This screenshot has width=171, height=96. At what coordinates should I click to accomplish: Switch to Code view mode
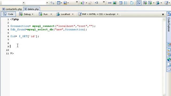pos(8,14)
